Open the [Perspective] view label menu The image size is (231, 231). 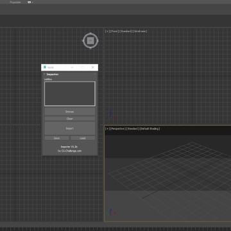118,129
